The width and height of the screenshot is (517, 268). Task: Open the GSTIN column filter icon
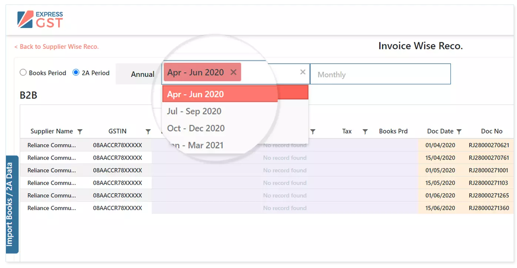point(148,131)
